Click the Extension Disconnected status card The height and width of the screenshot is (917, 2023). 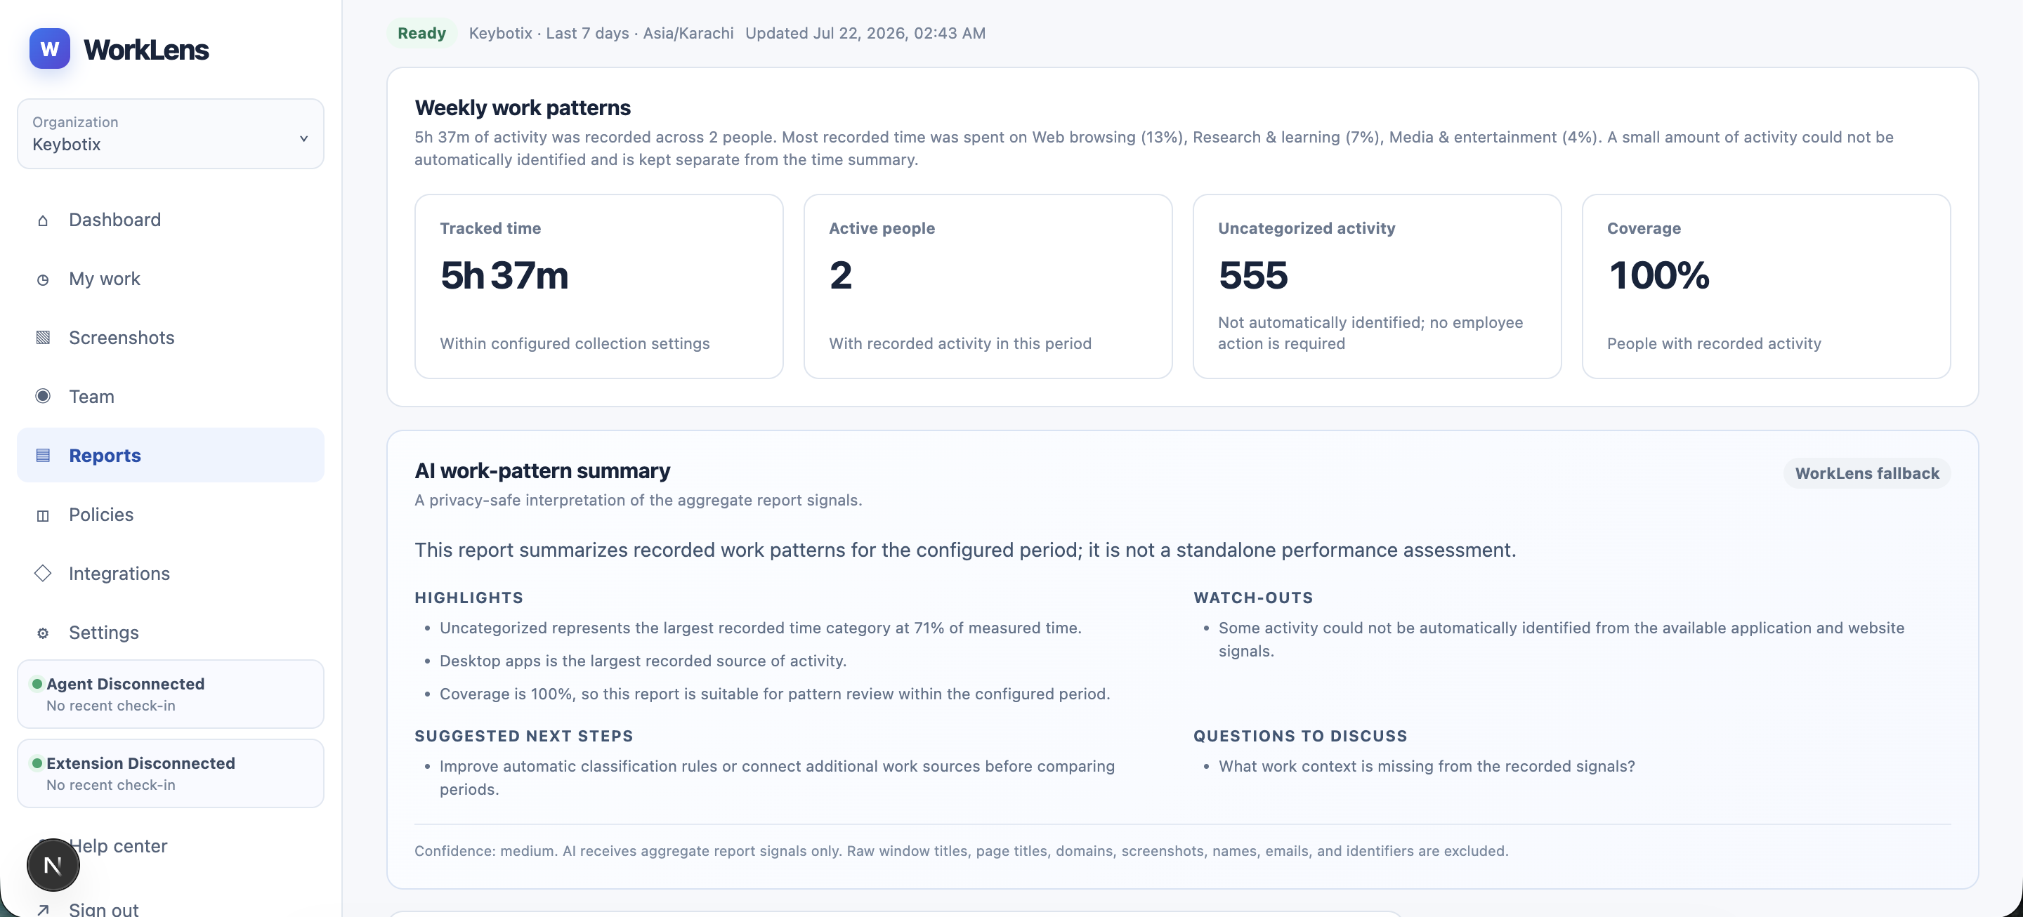tap(171, 773)
